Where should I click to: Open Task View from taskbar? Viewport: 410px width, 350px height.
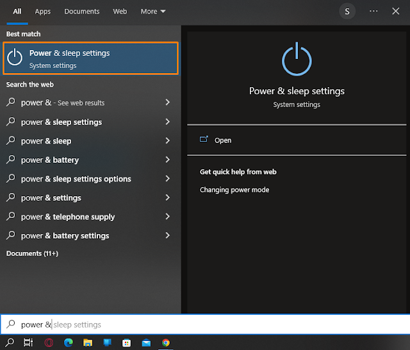pos(28,342)
